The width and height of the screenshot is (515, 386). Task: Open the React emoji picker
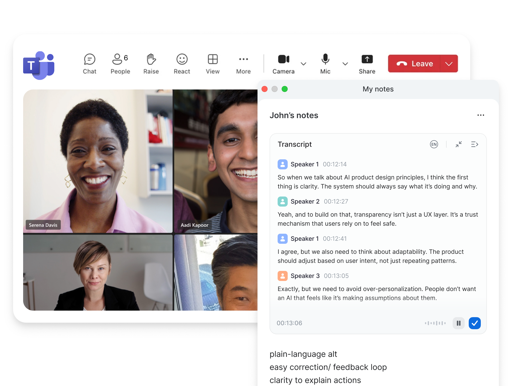tap(182, 63)
